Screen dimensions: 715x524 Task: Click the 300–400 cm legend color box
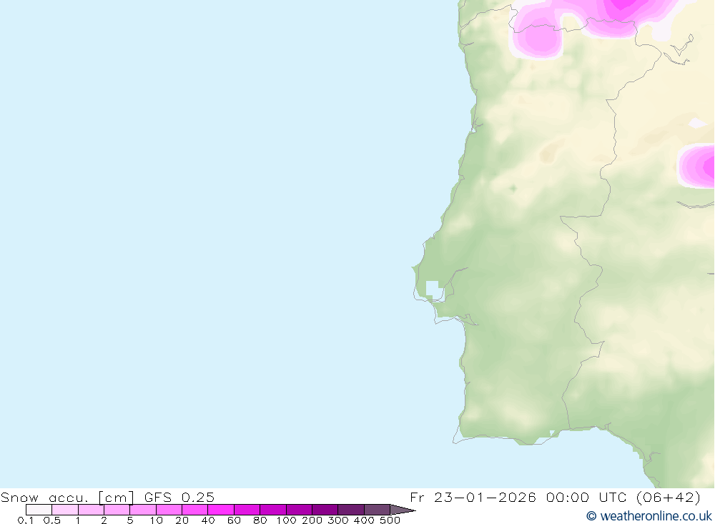click(x=351, y=510)
